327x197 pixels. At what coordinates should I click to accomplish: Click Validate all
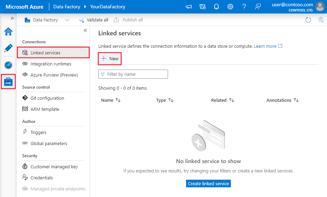(x=94, y=20)
